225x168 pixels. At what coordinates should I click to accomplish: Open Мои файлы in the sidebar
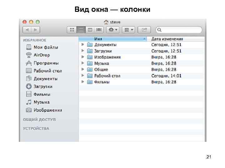[46, 47]
